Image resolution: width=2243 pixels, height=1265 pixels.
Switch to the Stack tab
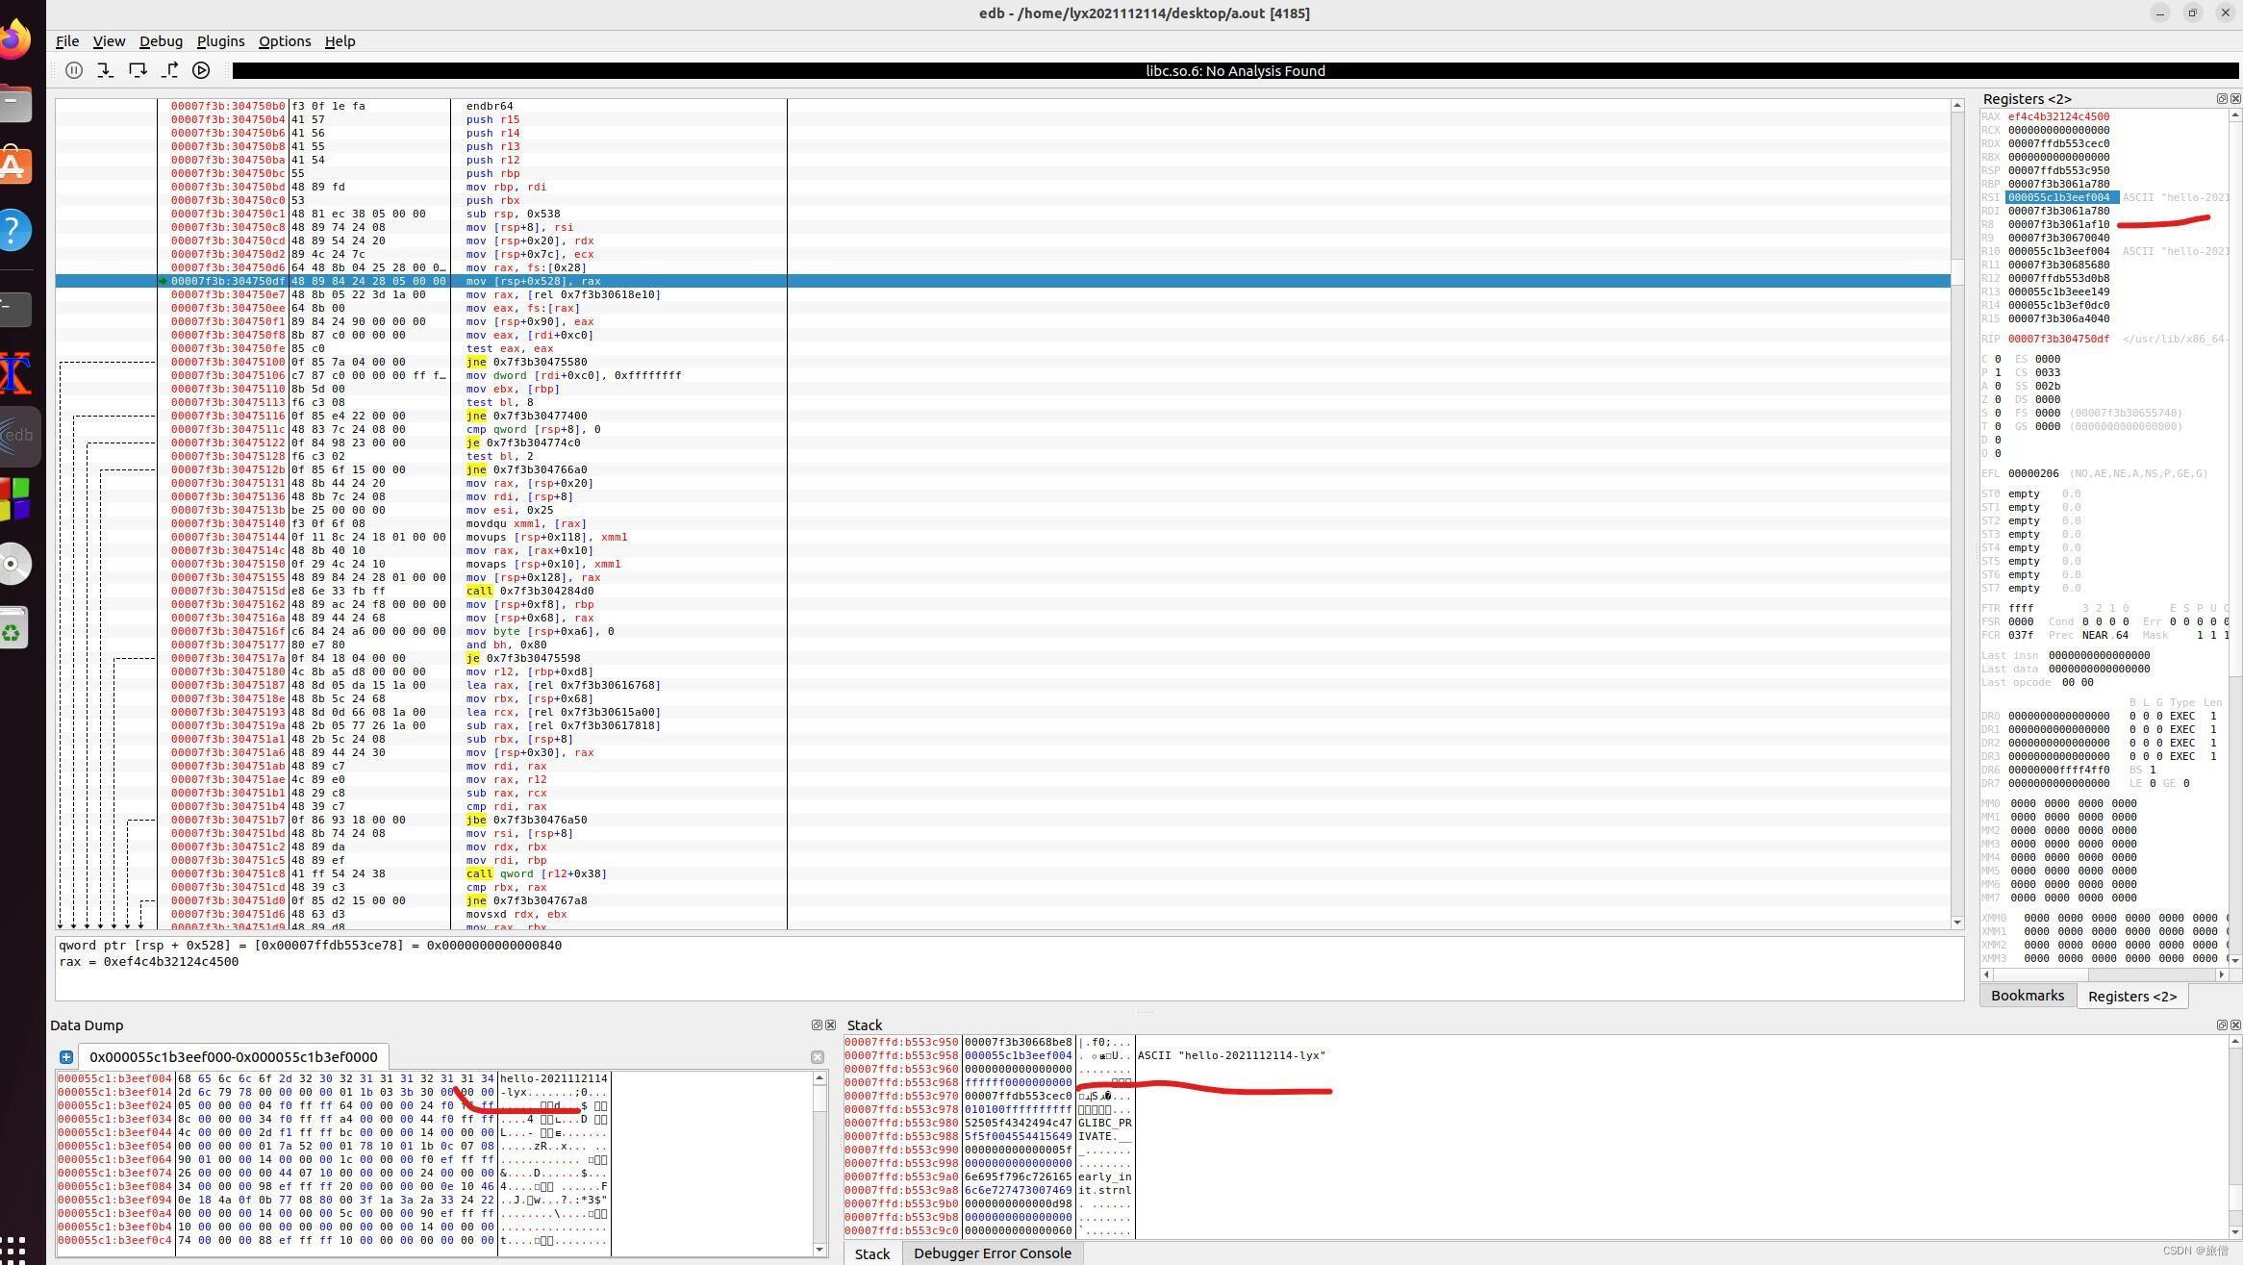coord(871,1253)
